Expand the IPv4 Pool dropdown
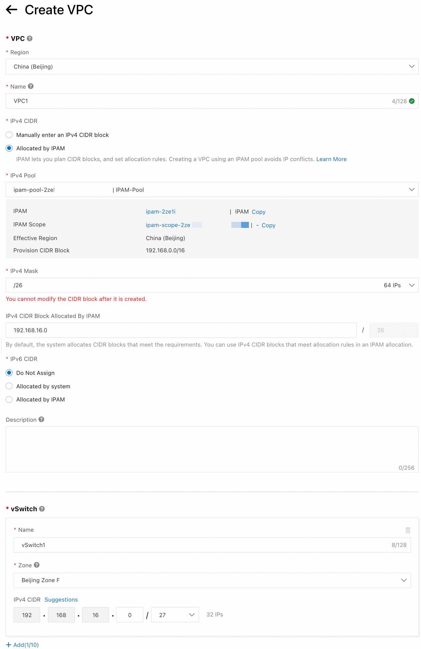 212,190
